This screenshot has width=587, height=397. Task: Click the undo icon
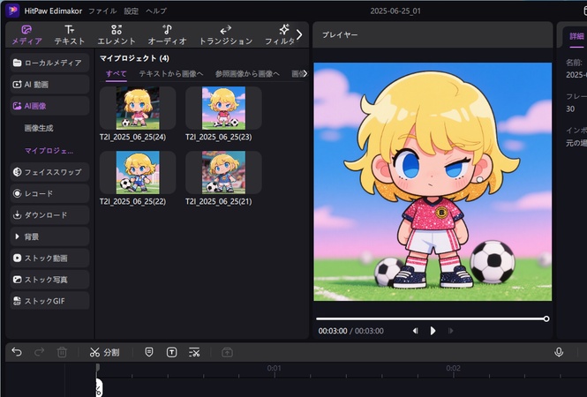[x=17, y=352]
